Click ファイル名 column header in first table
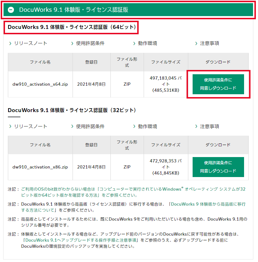 pyautogui.click(x=40, y=62)
